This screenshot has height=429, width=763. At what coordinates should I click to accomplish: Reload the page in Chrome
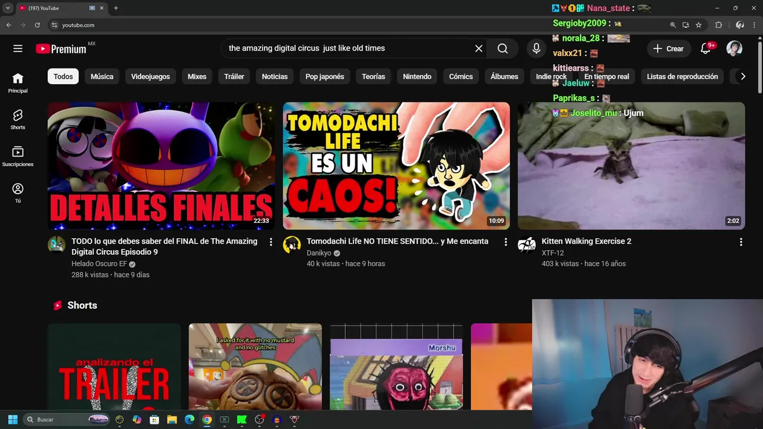click(37, 25)
